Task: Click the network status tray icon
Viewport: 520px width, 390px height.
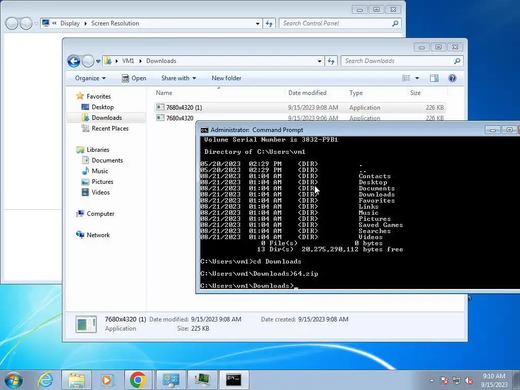Action: pyautogui.click(x=457, y=380)
